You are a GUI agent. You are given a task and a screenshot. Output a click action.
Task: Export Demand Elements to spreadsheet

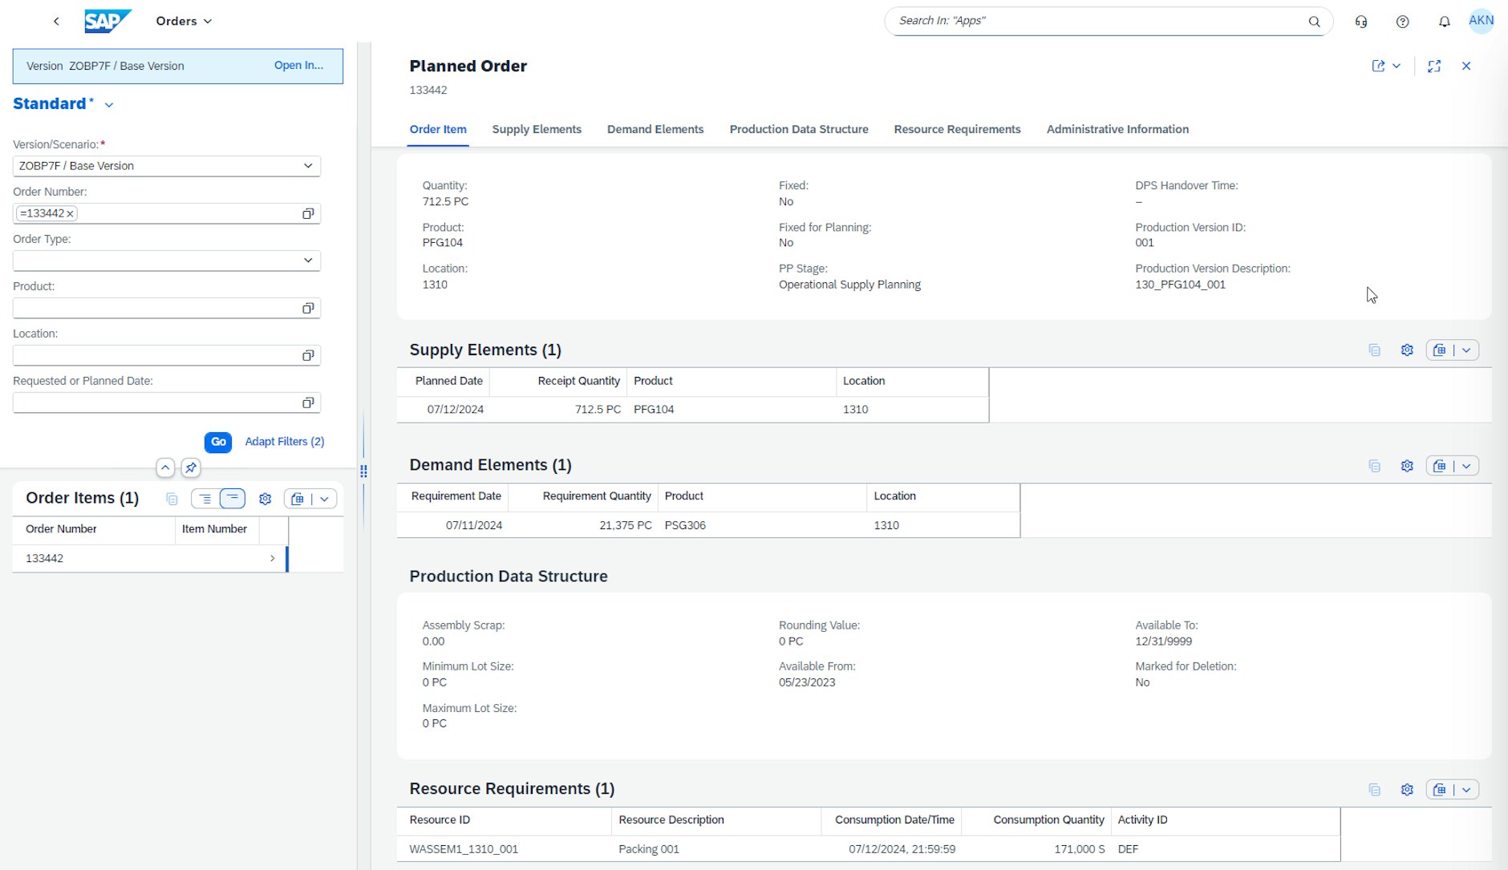pos(1441,465)
